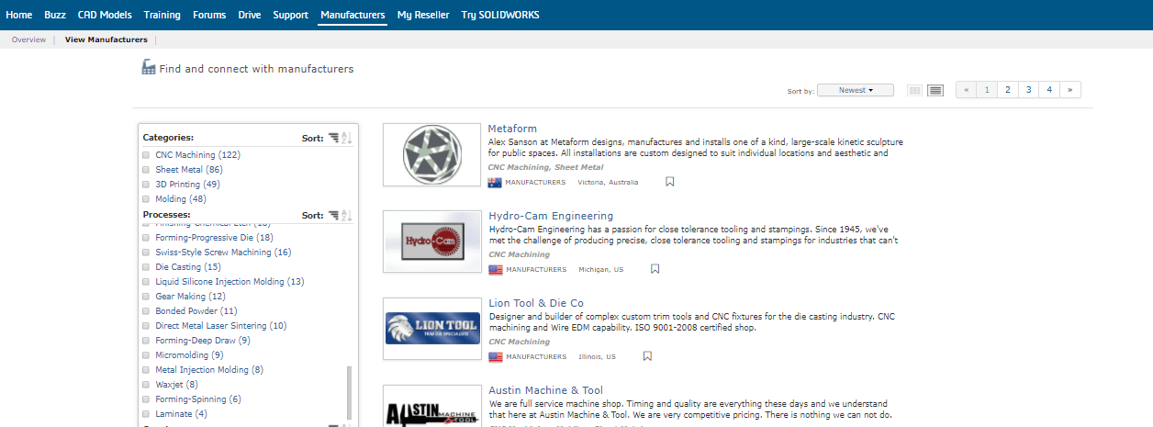Sort Categories alphabetically icon
Screen dimensions: 1153x427
(346, 139)
